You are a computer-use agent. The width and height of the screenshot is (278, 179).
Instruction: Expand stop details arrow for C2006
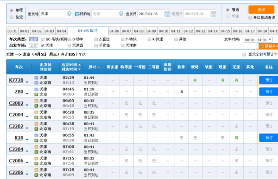pyautogui.click(x=27, y=163)
